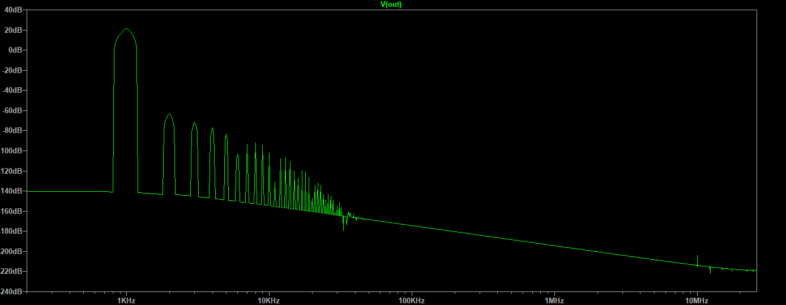Click the 100KHz frequency axis label
Screen dimensions: 786x305
click(411, 300)
